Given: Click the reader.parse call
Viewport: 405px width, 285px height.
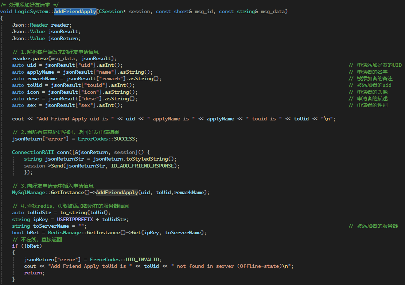Looking at the screenshot, I should point(30,58).
